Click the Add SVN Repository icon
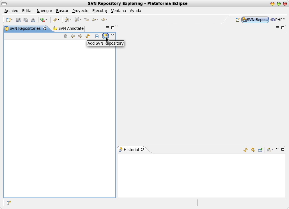The width and height of the screenshot is (289, 209). click(105, 36)
